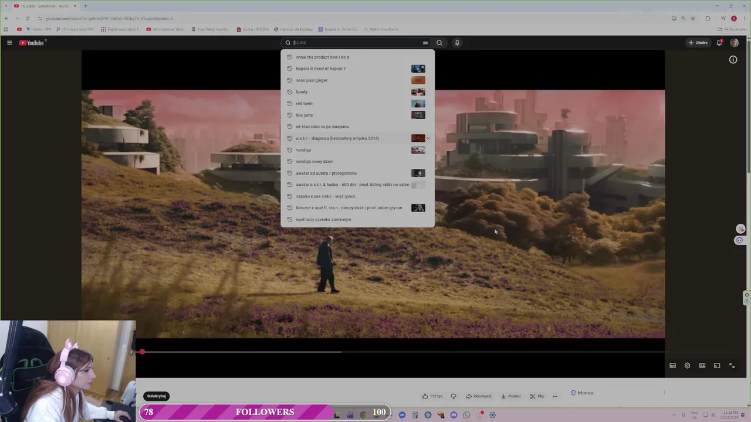Viewport: 751px width, 422px height.
Task: Open the 'Watch One-Punch' bookmark
Action: [382, 29]
